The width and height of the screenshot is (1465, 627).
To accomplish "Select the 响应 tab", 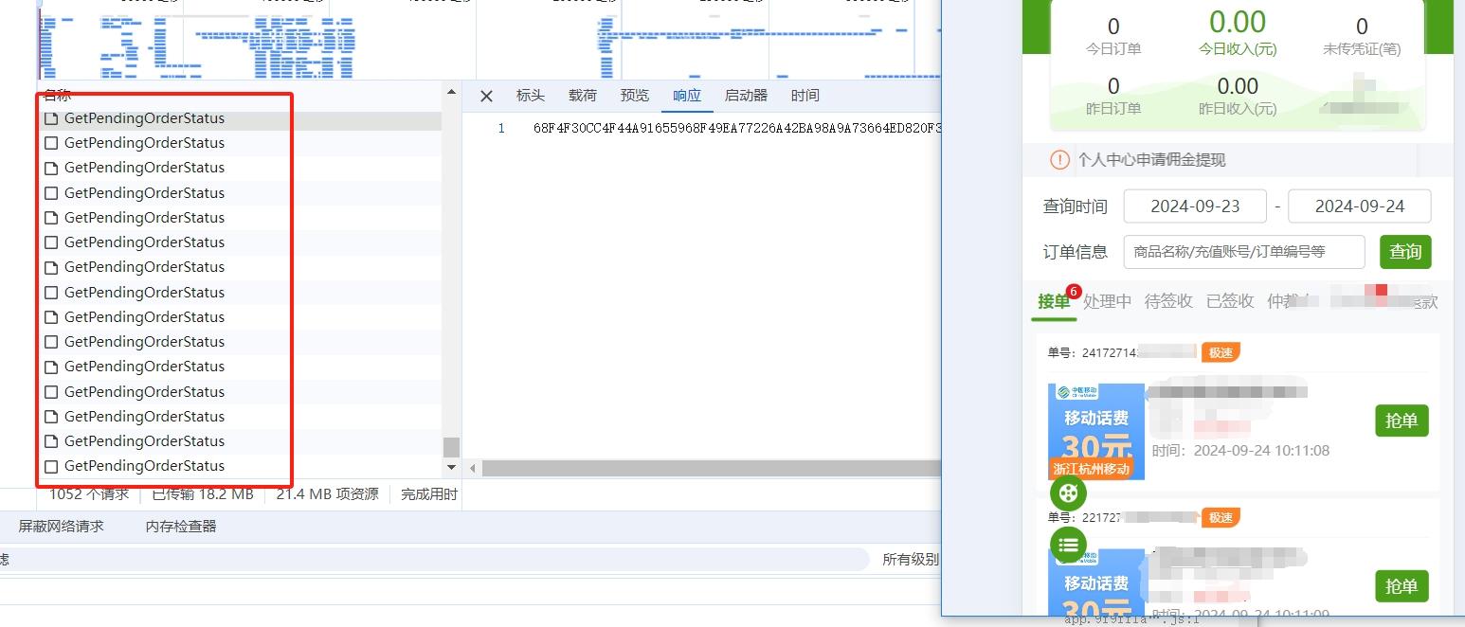I will (x=687, y=96).
